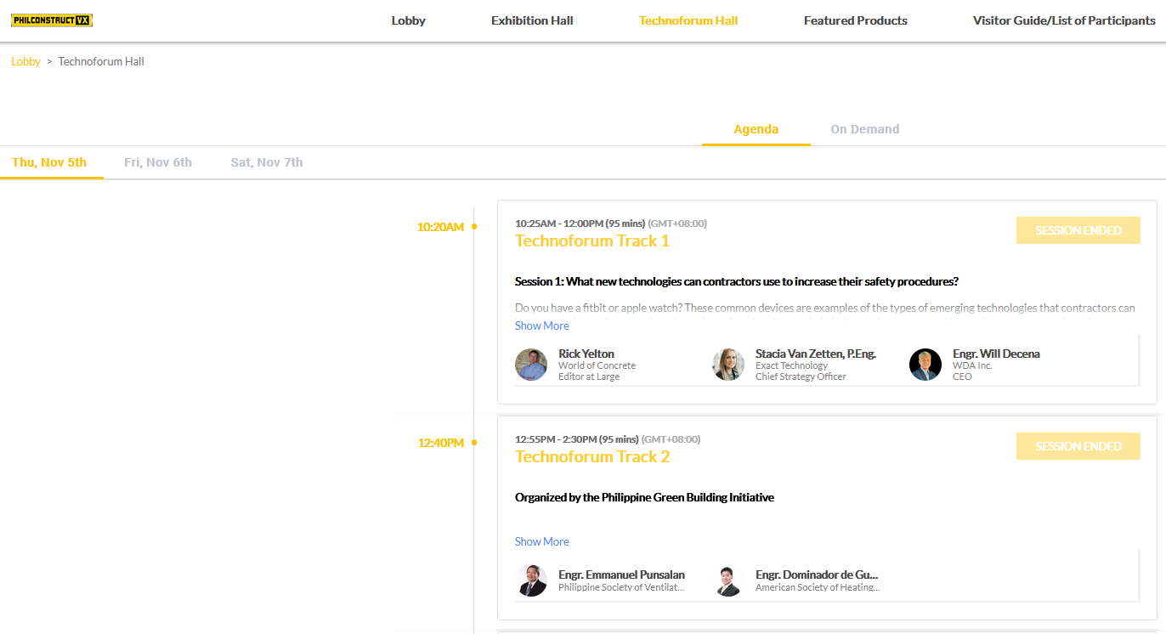Click Editor at Large title text
This screenshot has width=1166, height=634.
pyautogui.click(x=589, y=376)
